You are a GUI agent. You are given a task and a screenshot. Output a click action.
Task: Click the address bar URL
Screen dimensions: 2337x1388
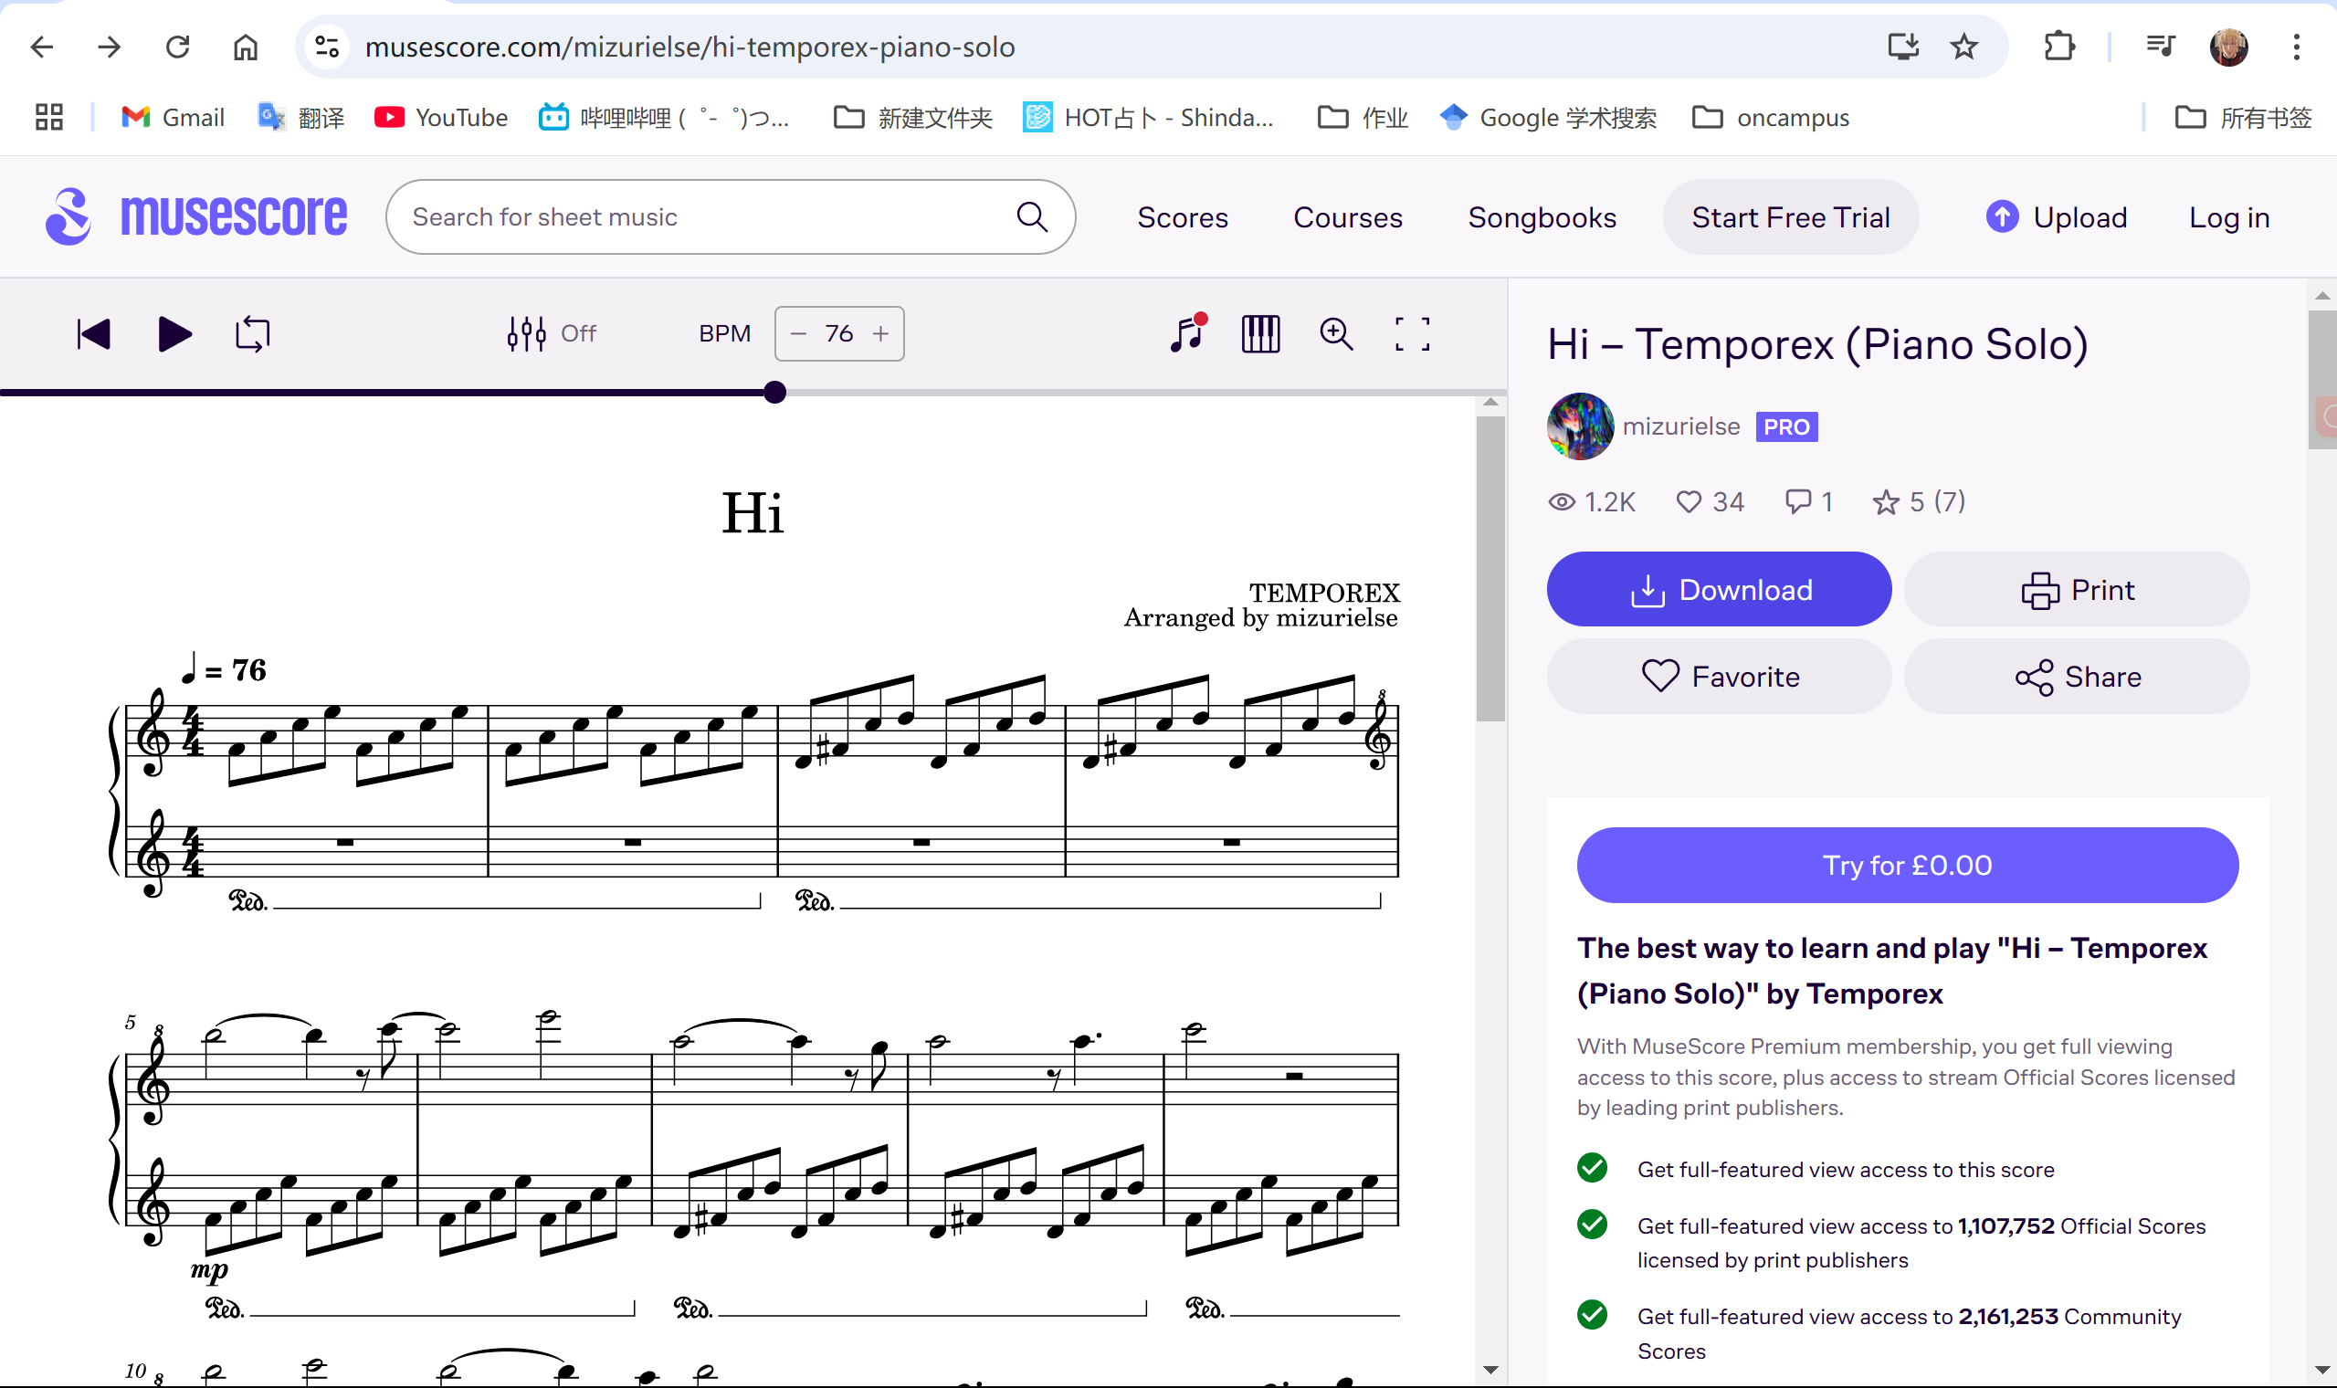[x=690, y=47]
